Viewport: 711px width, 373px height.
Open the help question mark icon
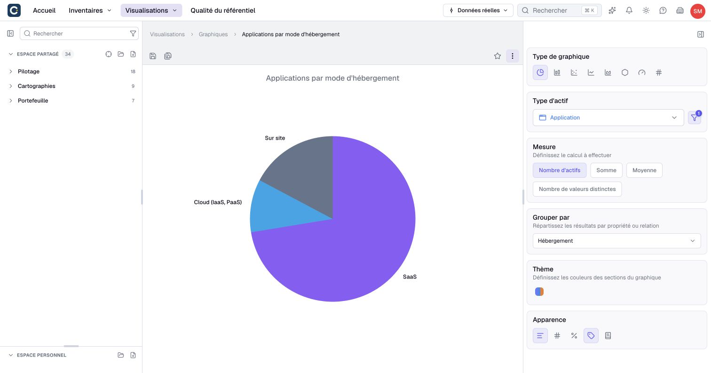click(x=663, y=10)
